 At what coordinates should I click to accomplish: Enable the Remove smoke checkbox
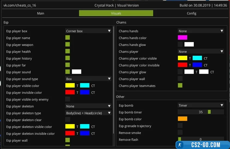[x=180, y=133]
